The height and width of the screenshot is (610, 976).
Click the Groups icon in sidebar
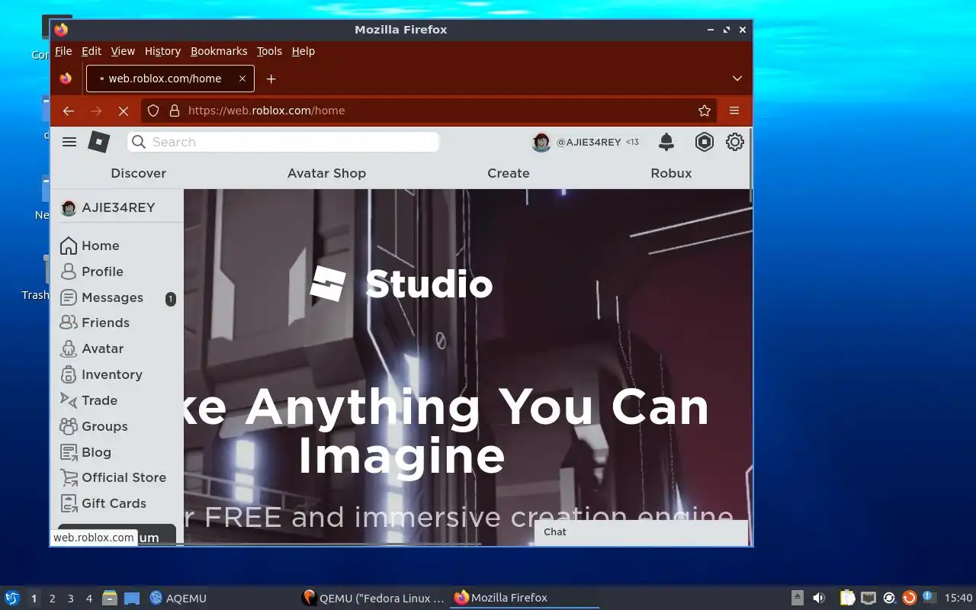pyautogui.click(x=69, y=426)
